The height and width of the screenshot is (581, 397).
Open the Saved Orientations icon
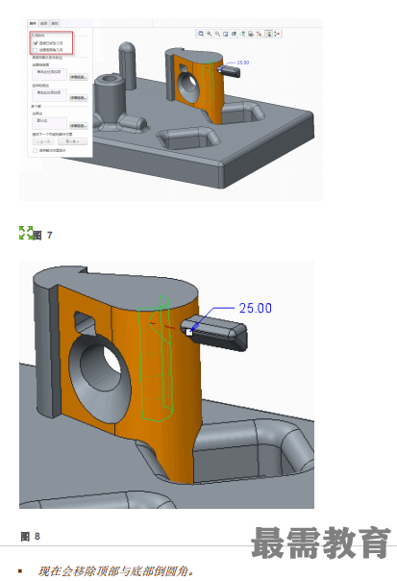click(242, 34)
